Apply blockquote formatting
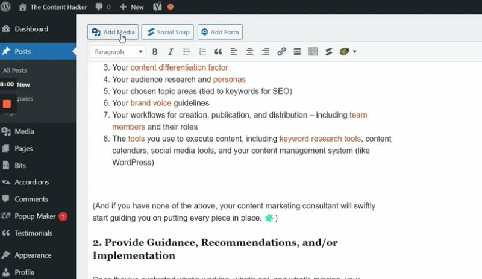 (218, 52)
